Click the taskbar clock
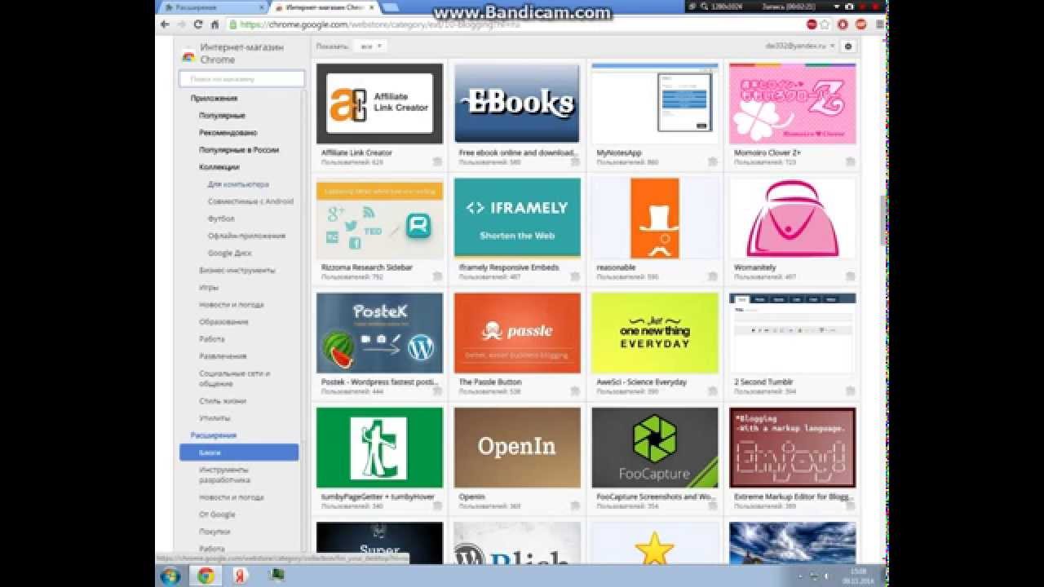Image resolution: width=1044 pixels, height=587 pixels. point(858,576)
